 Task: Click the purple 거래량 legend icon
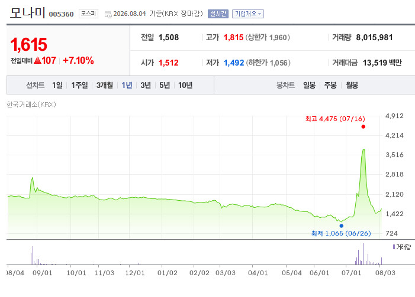(x=394, y=247)
